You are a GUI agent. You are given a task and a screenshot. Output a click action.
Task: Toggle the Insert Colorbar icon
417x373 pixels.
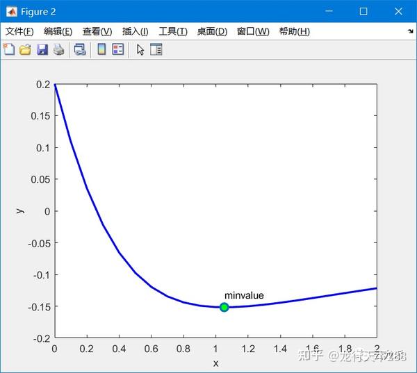tap(101, 49)
